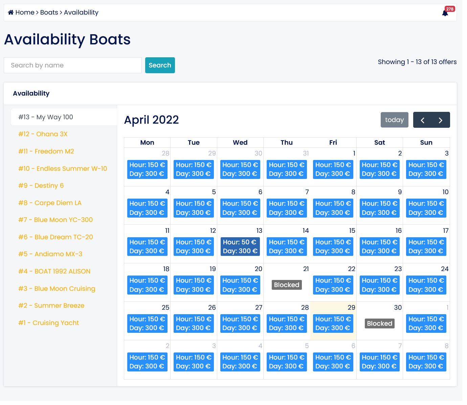
Task: Select #3 - Blue Moon Cruising boat
Action: (57, 289)
